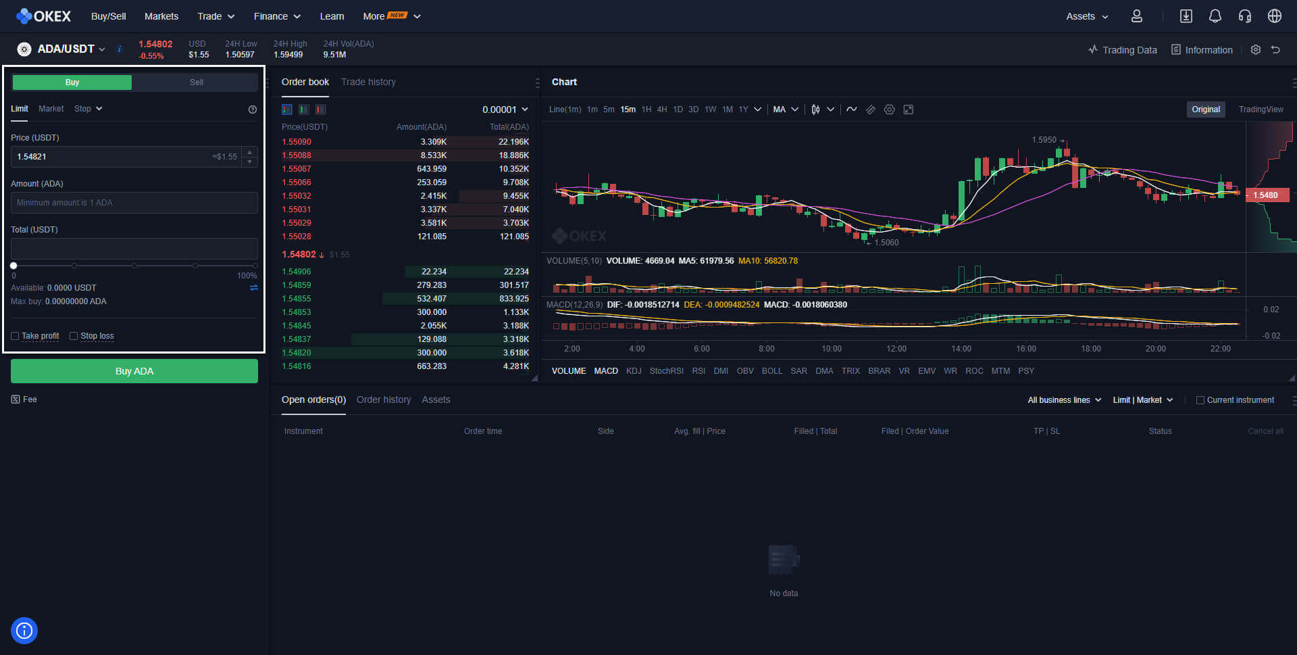Screen dimensions: 1297x655
Task: Open the language globe icon
Action: tap(1274, 16)
